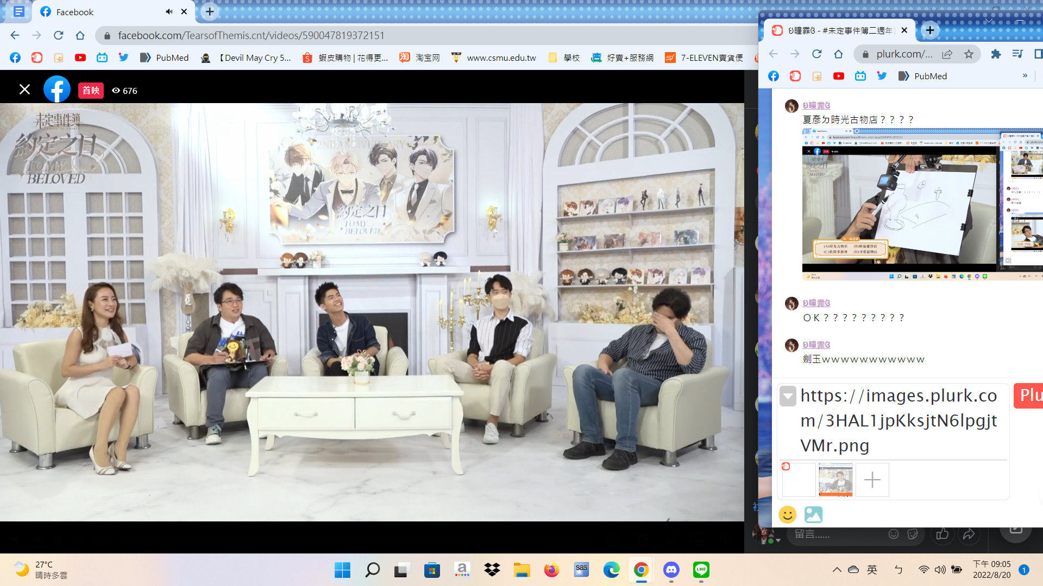The height and width of the screenshot is (586, 1043).
Task: Open the emoticon picker smiley
Action: pos(788,514)
